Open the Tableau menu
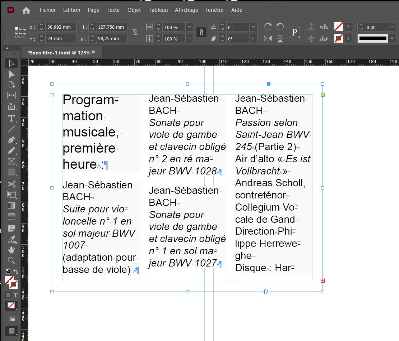The image size is (399, 341). click(x=158, y=10)
